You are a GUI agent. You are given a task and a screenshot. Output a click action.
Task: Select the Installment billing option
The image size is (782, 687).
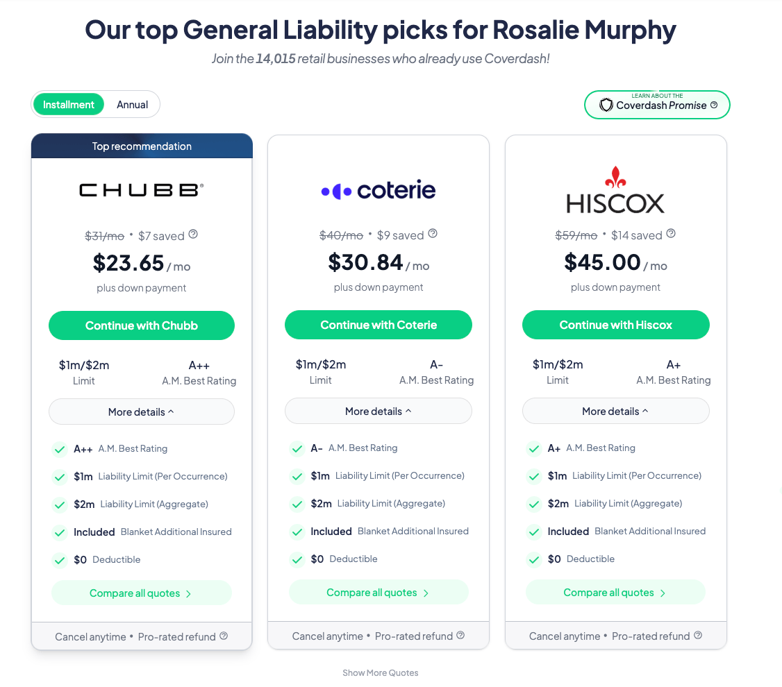pyautogui.click(x=69, y=105)
